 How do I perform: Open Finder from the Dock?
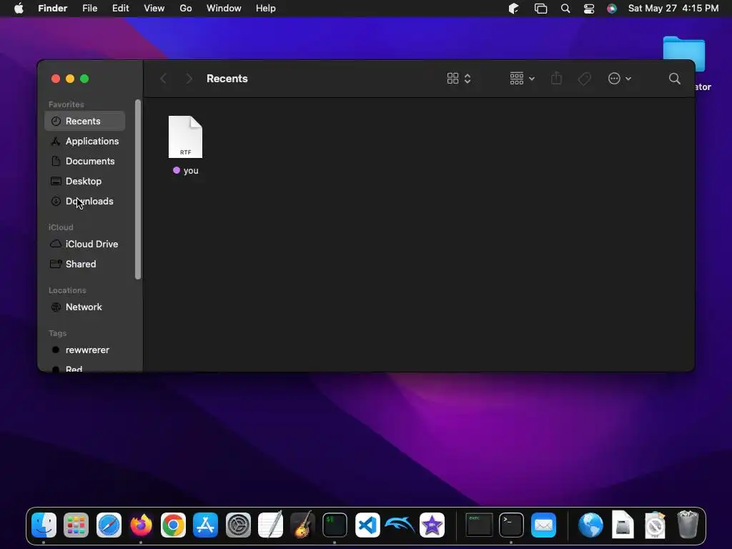(44, 525)
